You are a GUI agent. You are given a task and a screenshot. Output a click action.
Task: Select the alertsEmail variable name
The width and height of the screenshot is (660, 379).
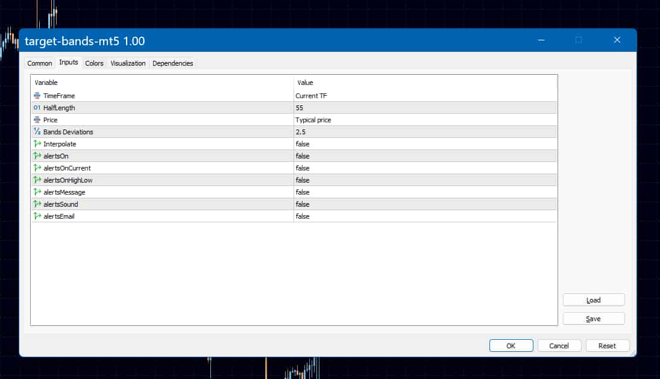tap(59, 216)
